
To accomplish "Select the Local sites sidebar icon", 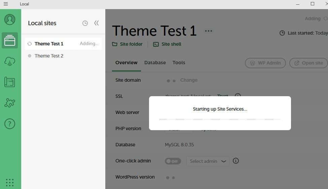I will [10, 40].
